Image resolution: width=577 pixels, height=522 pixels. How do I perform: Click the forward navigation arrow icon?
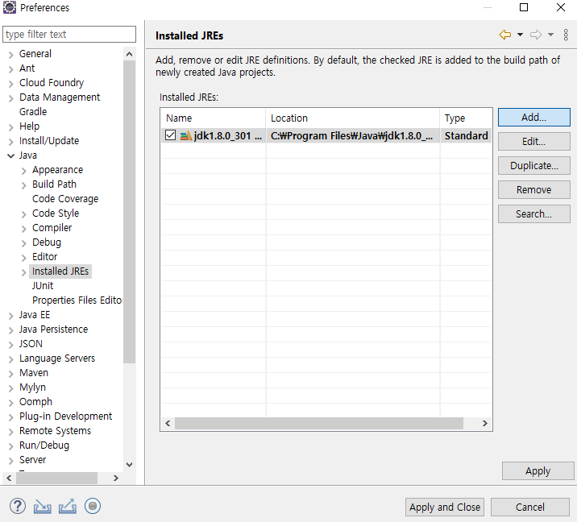tap(536, 35)
